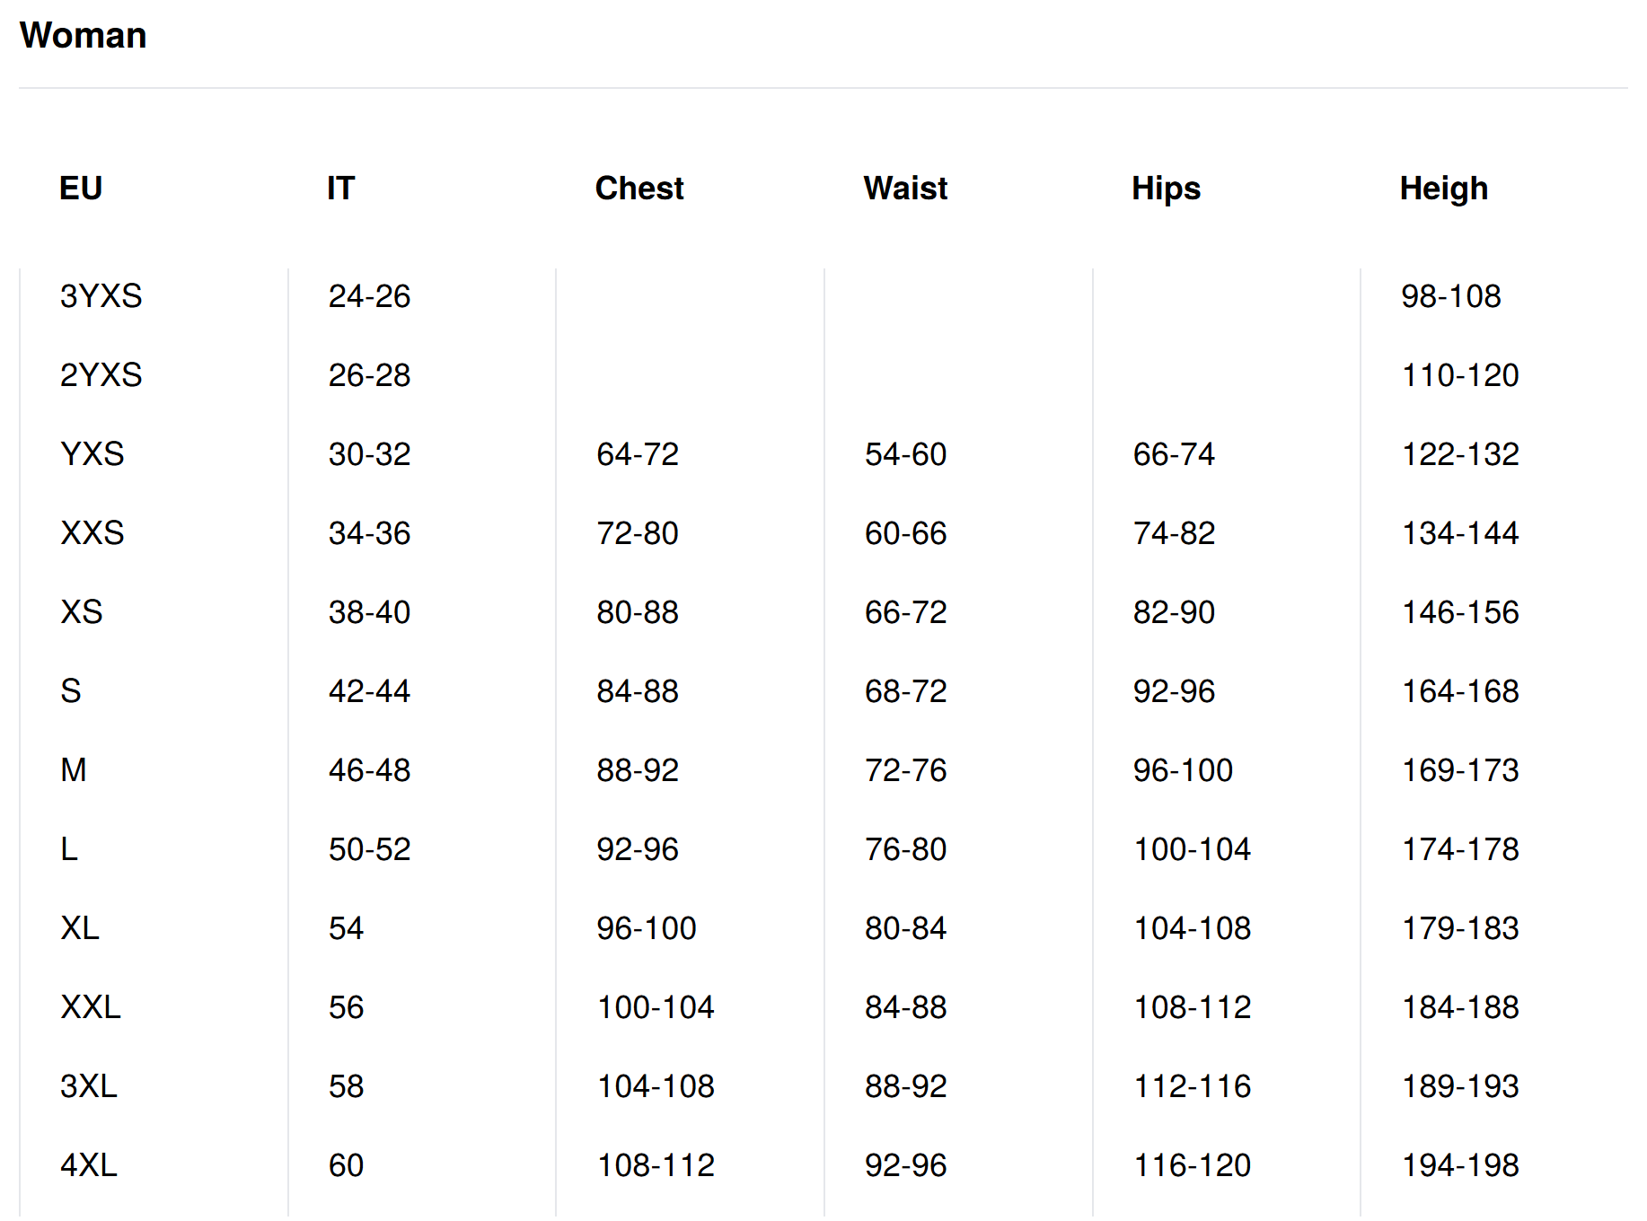The height and width of the screenshot is (1221, 1647).
Task: Click the Heigh column header
Action: (1443, 189)
